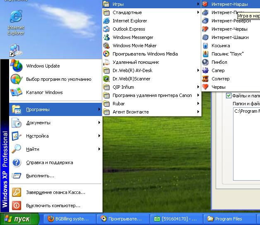
Task: Click the network shortcut icon on desktop
Action: [x=16, y=50]
